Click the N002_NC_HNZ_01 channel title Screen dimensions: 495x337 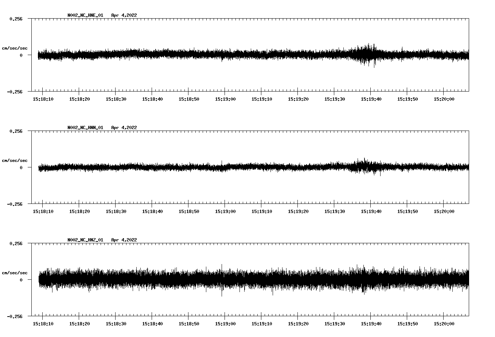click(x=85, y=240)
